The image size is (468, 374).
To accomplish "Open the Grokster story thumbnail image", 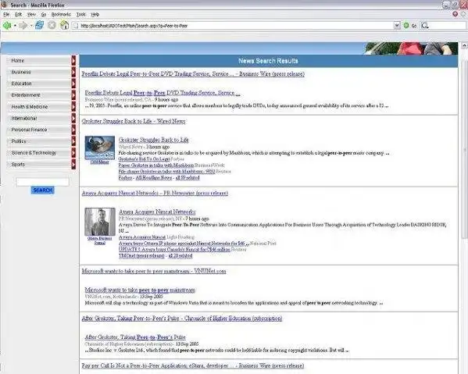I will (100, 148).
